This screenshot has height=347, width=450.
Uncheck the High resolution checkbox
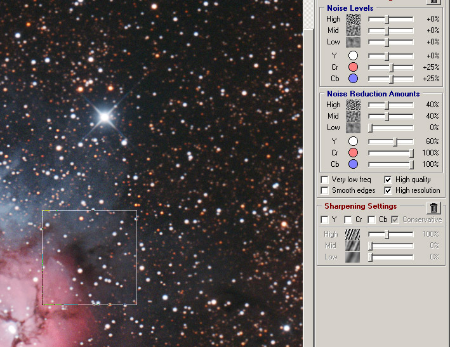[388, 191]
